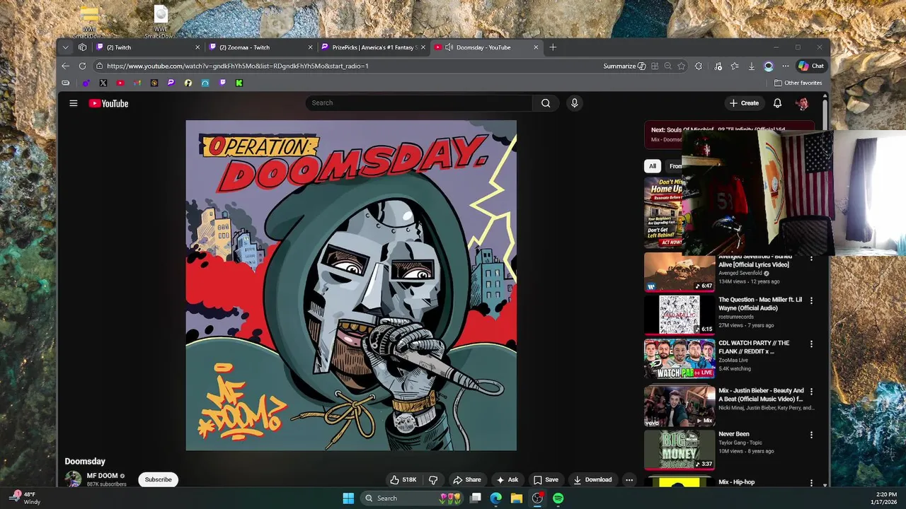Click the YouTube logo

click(108, 103)
